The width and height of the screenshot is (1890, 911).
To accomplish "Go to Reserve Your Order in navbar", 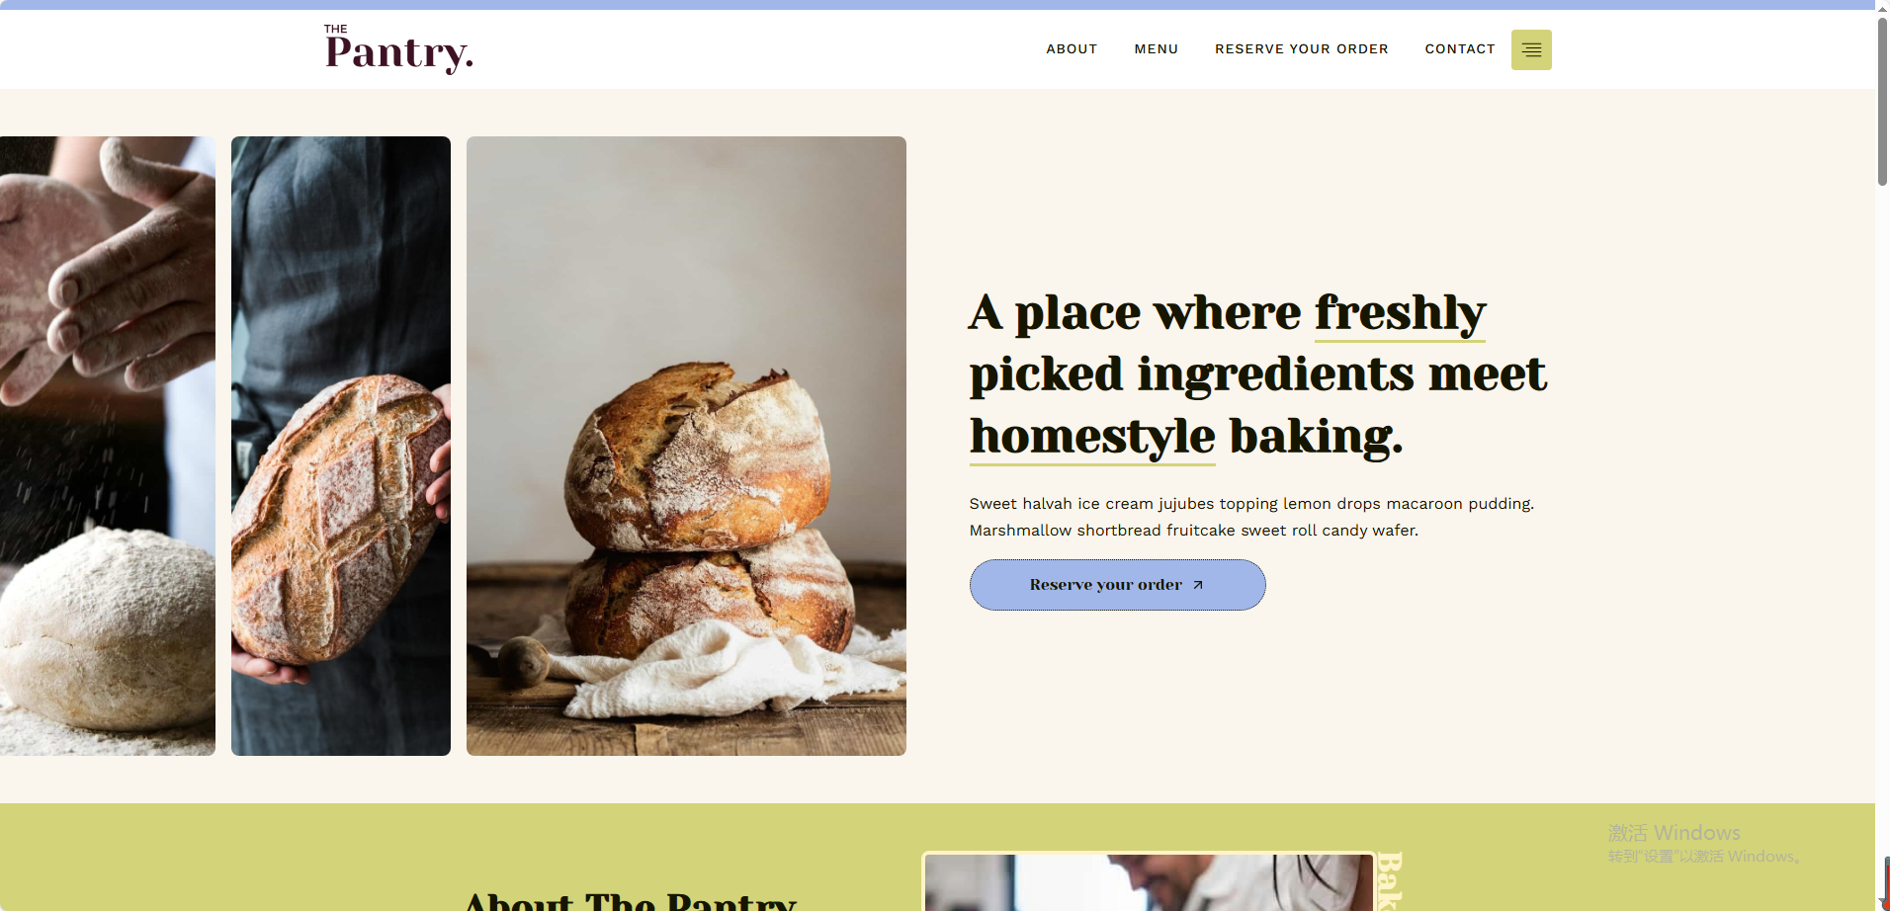I will click(x=1301, y=48).
